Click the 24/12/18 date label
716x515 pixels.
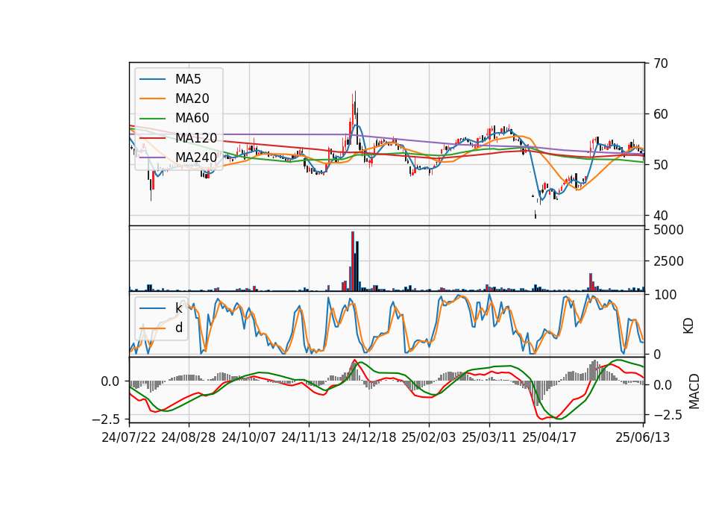coord(369,437)
